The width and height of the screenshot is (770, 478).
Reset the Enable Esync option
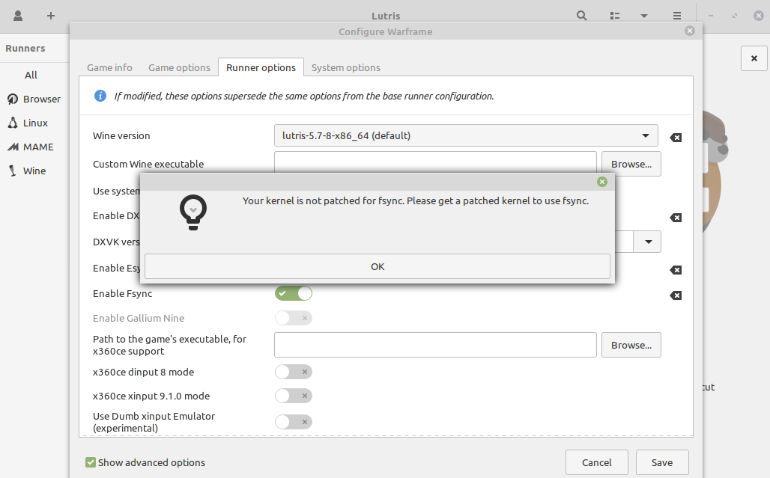676,270
